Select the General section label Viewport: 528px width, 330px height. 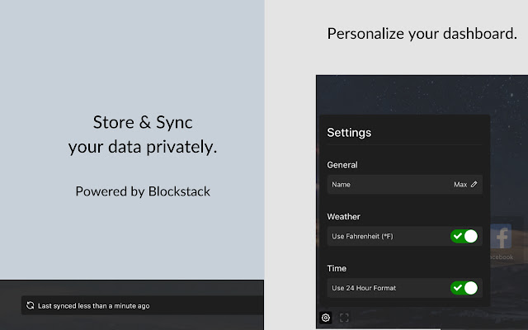click(342, 165)
